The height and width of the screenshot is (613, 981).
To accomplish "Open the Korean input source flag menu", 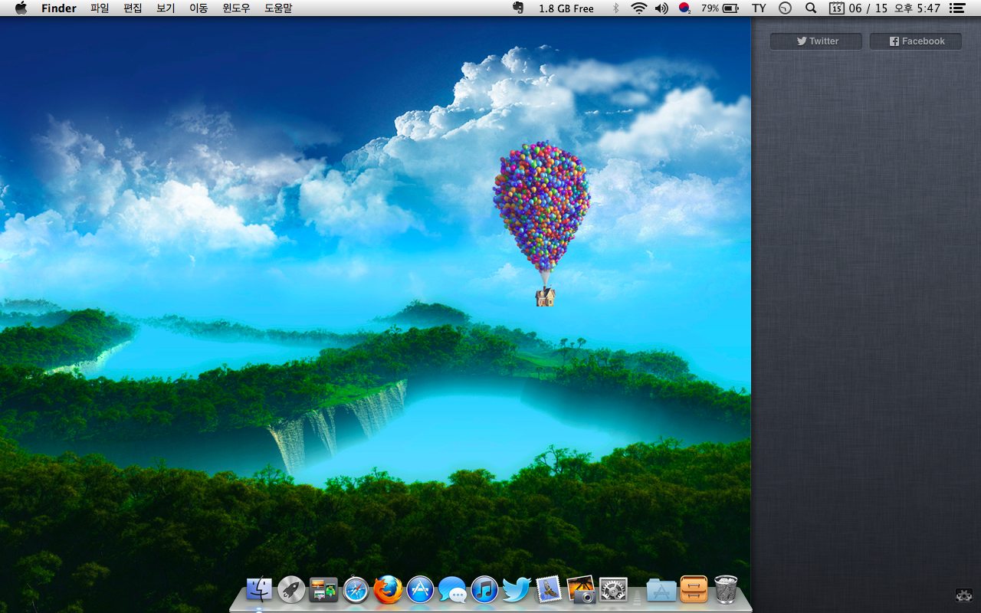I will click(x=685, y=8).
